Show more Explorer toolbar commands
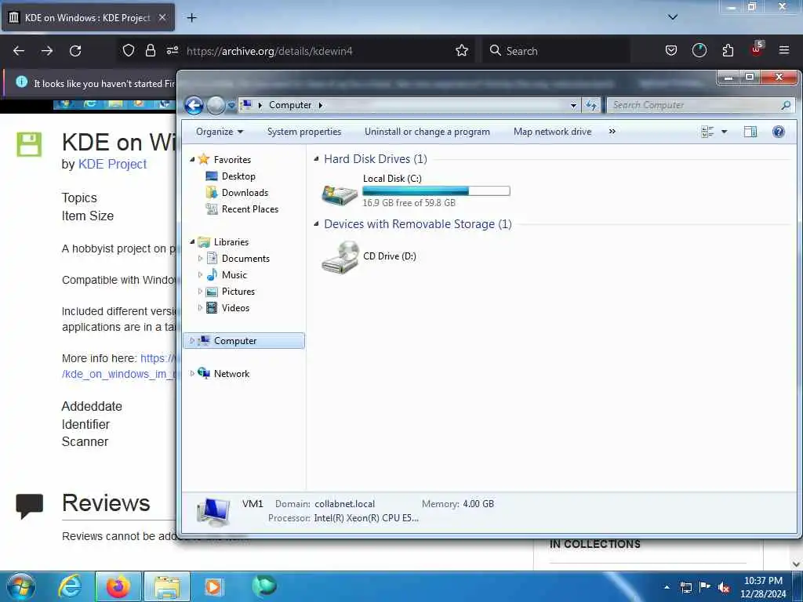The image size is (803, 602). pos(612,132)
